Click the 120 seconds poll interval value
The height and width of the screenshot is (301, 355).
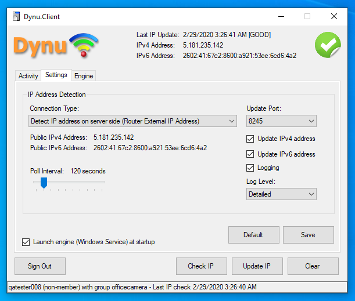[x=88, y=171]
